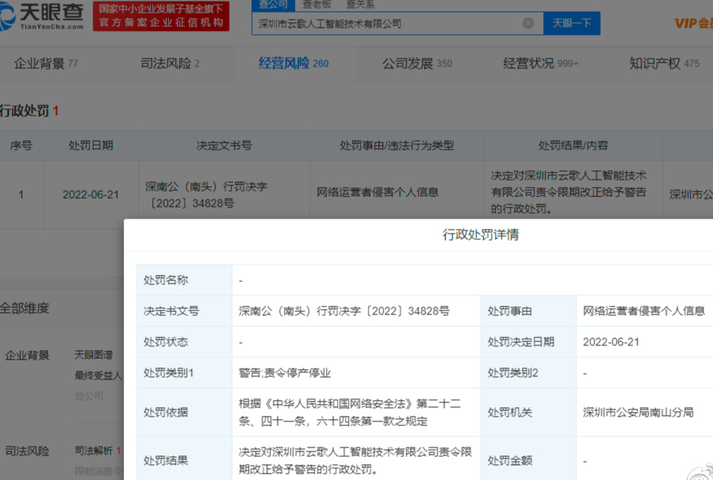Click the 处罚事由/违法行为类型 column header
713x480 pixels.
pyautogui.click(x=397, y=145)
